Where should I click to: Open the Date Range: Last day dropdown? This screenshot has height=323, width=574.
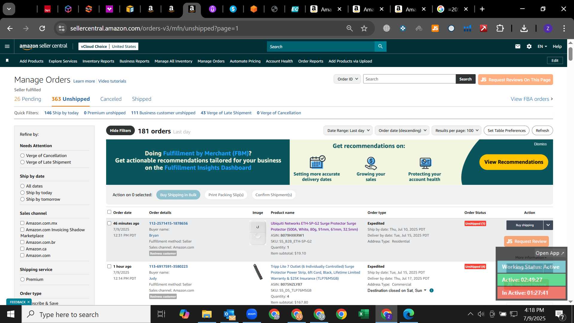click(348, 130)
